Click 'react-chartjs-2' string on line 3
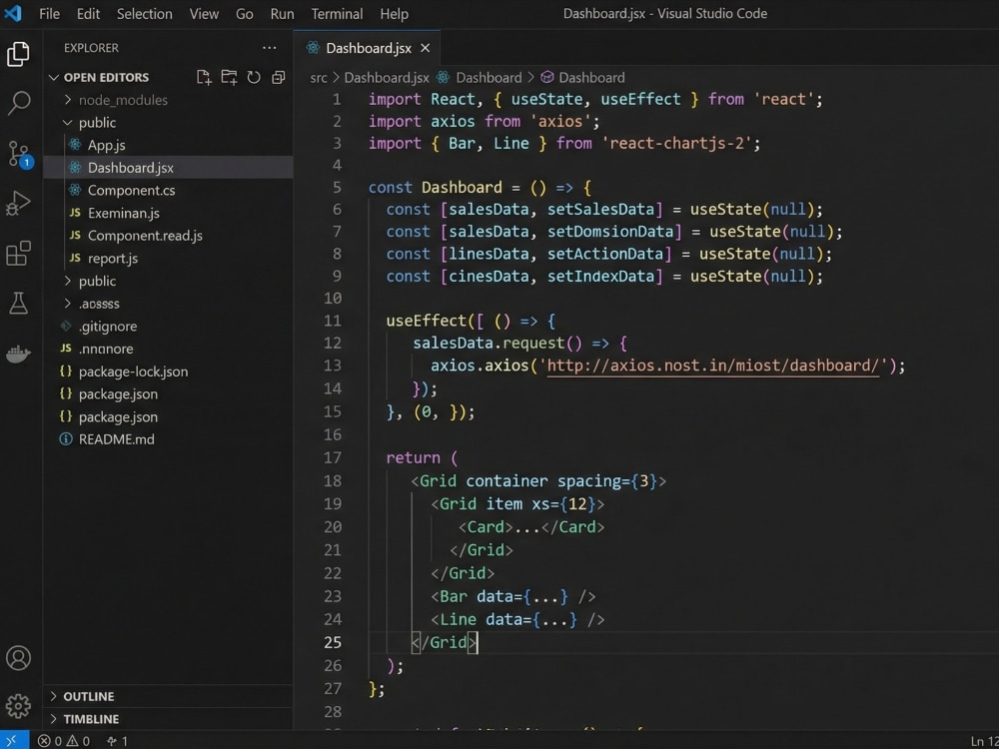Screen dimensions: 999x749 coord(676,143)
